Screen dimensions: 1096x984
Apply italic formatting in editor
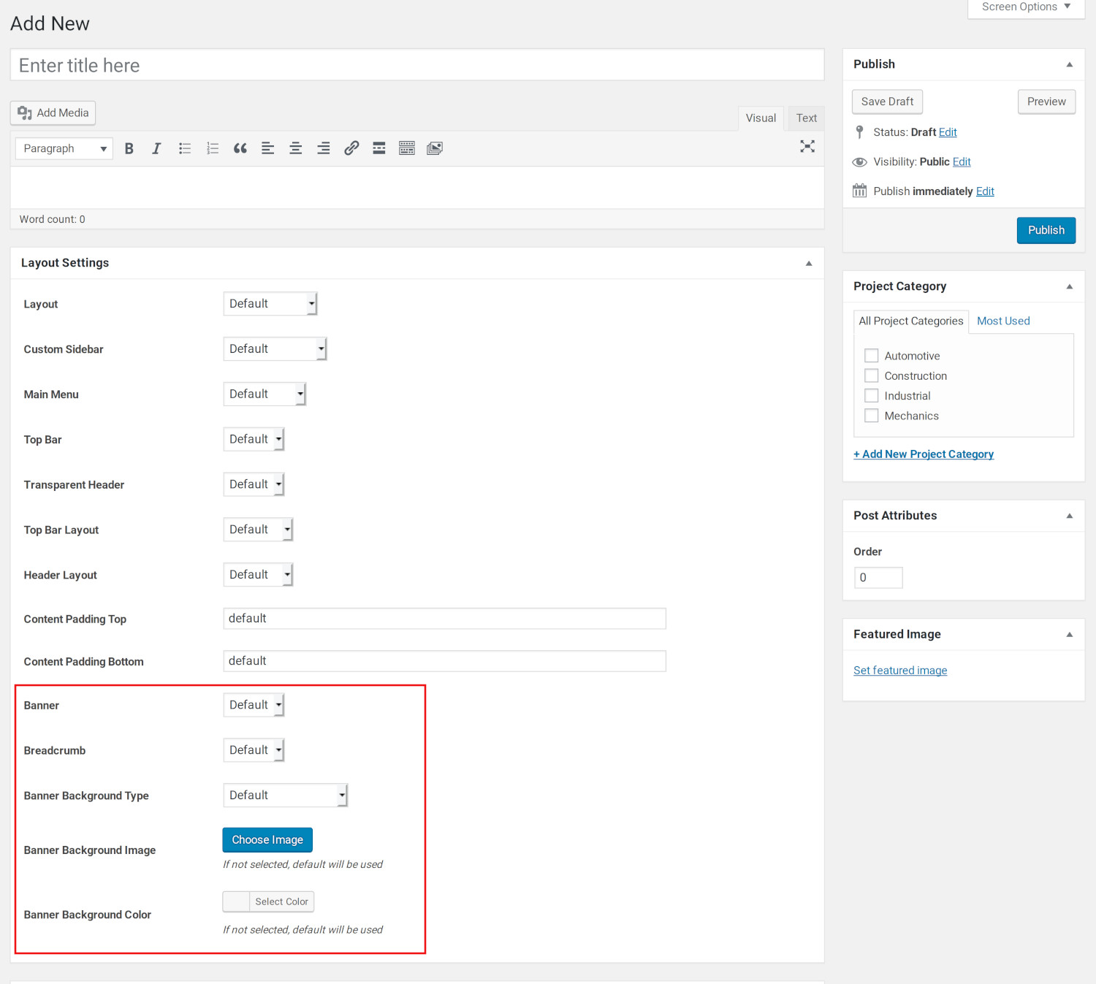(156, 148)
